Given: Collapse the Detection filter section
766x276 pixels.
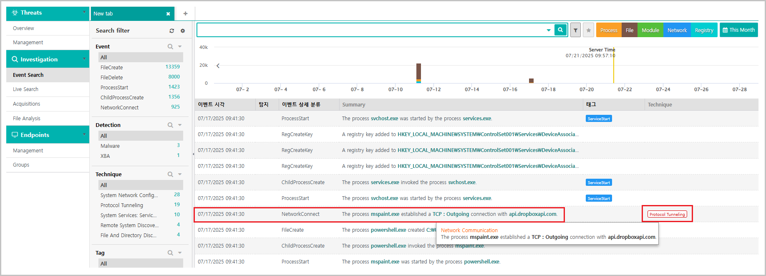Looking at the screenshot, I should 180,125.
